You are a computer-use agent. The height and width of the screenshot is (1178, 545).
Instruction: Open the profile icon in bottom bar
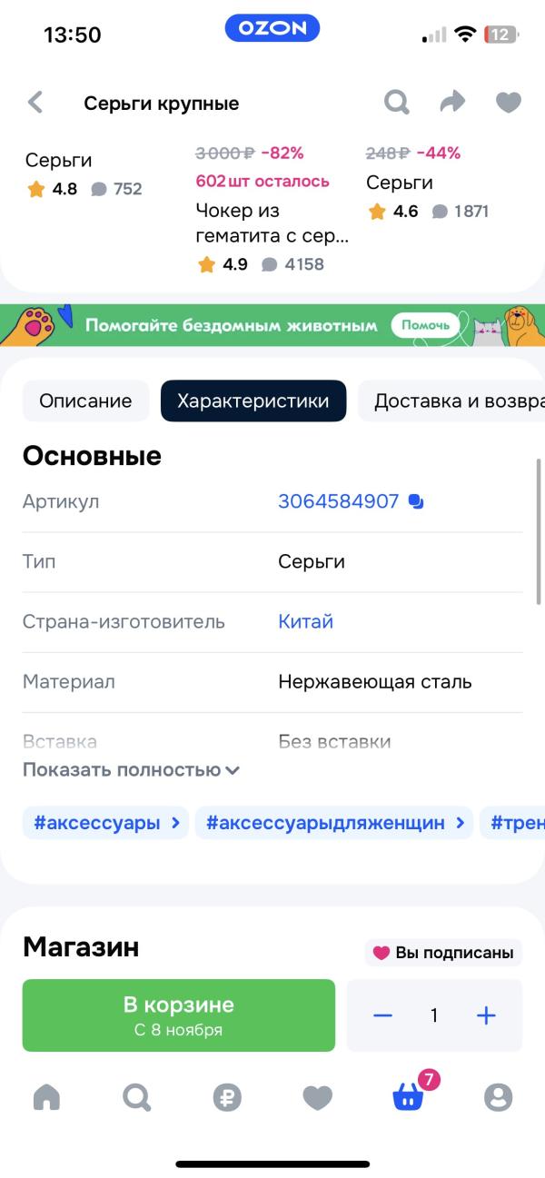[498, 1097]
